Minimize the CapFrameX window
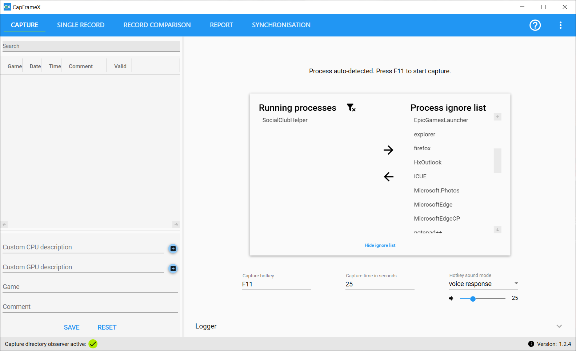 [x=522, y=7]
